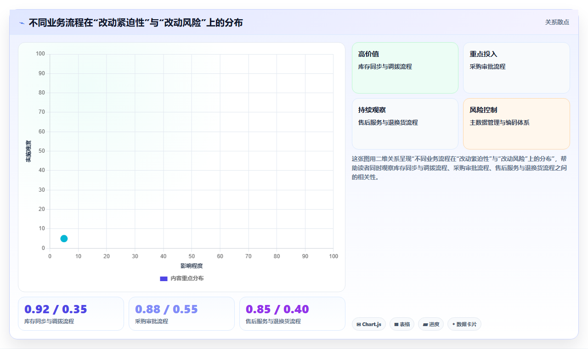This screenshot has width=588, height=349.
Task: Click 采购审批流程 text in 重点投入 card
Action: click(487, 66)
